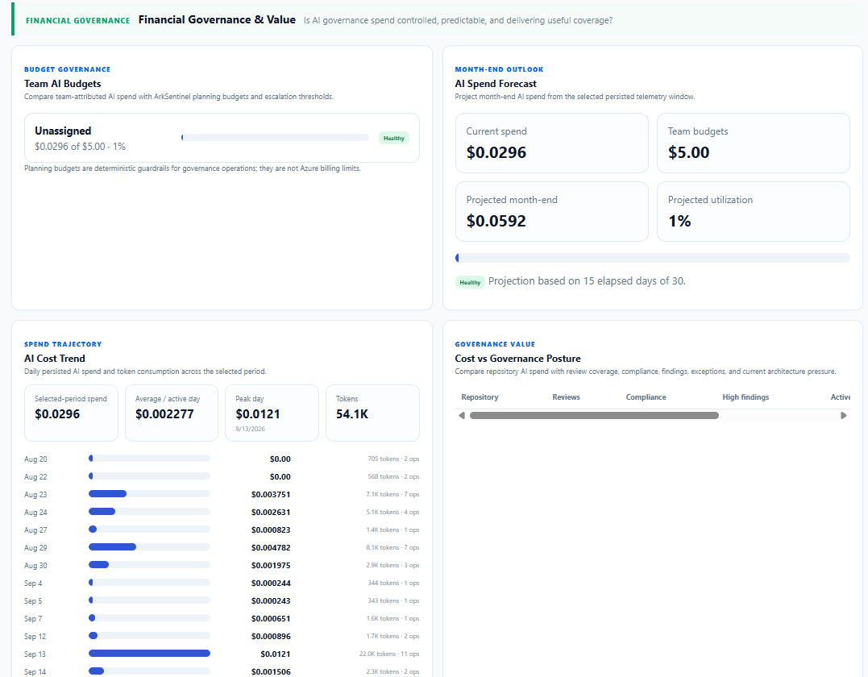Click the MONTH-END OUTLOOK label
This screenshot has width=868, height=677.
pos(500,69)
